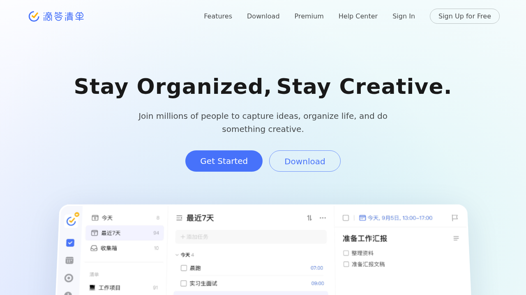
Task: Open the focus timer circle icon
Action: coord(69,278)
